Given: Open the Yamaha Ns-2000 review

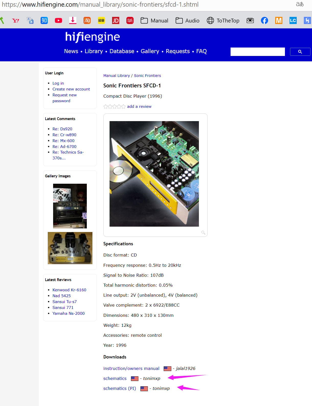Looking at the screenshot, I should click(x=68, y=314).
